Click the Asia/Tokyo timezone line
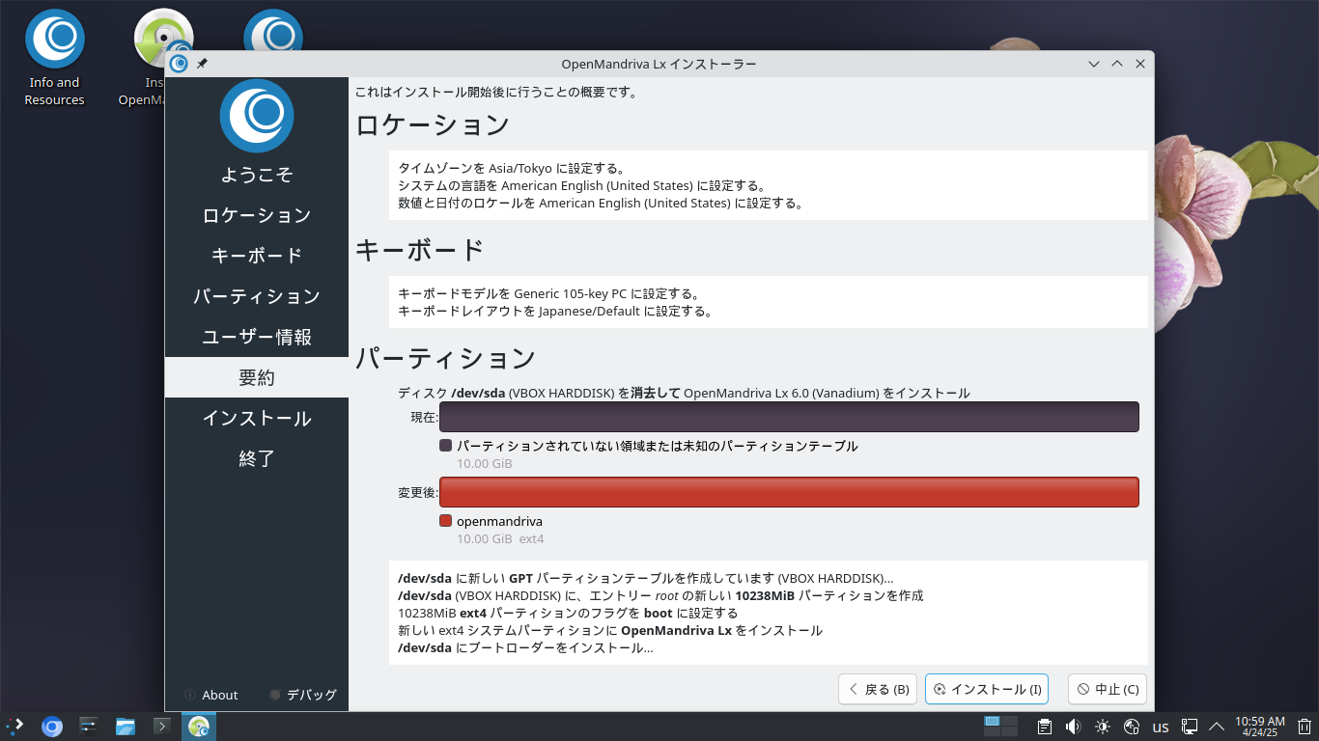 click(x=512, y=168)
